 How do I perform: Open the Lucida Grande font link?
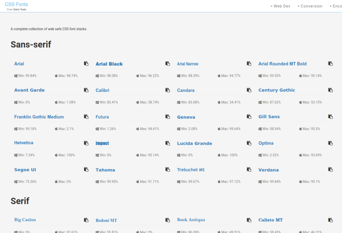[195, 143]
